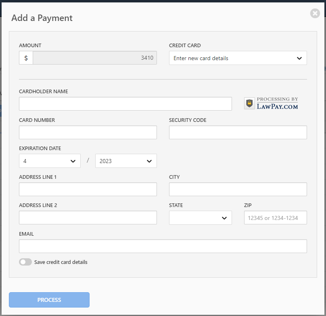Focus the Cardholder Name field
The width and height of the screenshot is (326, 316).
click(x=125, y=104)
